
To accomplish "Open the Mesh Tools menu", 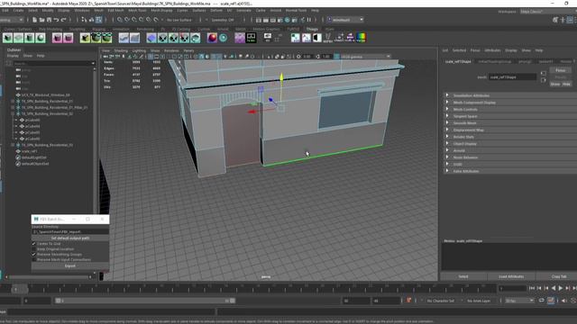I will click(137, 10).
